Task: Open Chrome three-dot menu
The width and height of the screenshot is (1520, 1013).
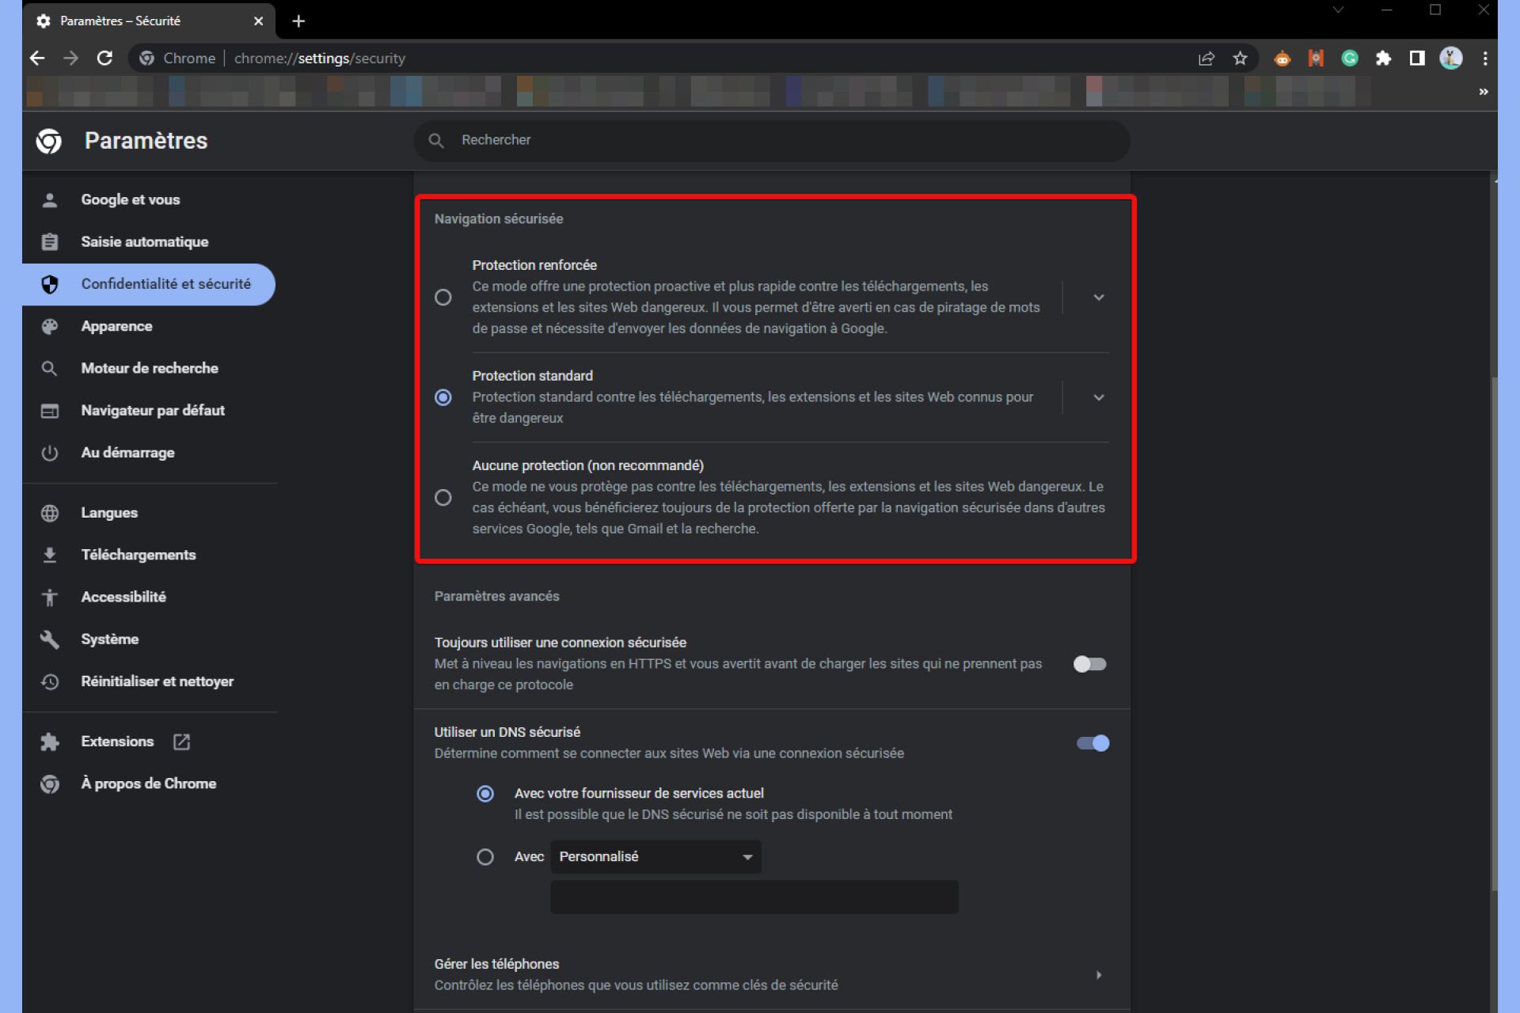Action: 1485,58
